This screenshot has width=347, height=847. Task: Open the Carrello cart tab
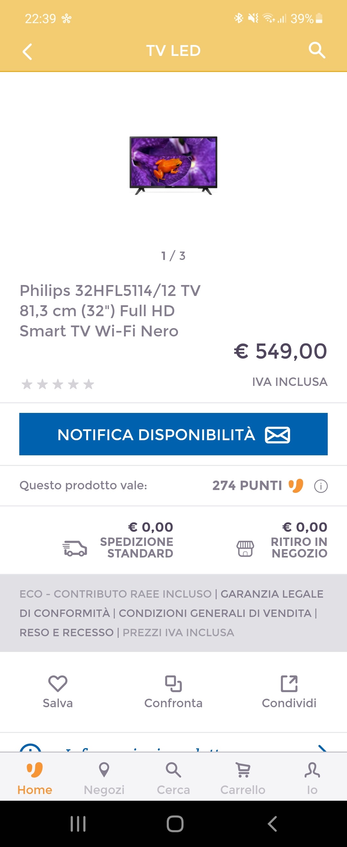(243, 778)
